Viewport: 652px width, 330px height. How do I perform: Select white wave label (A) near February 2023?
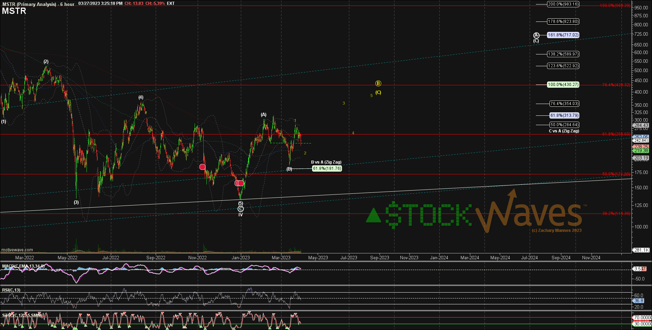(264, 115)
